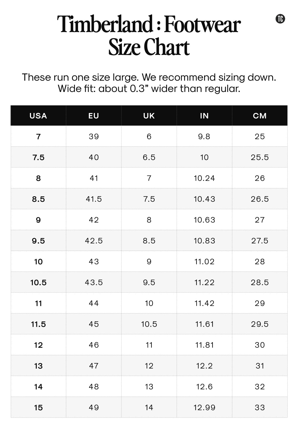Click the UK column header

149,116
